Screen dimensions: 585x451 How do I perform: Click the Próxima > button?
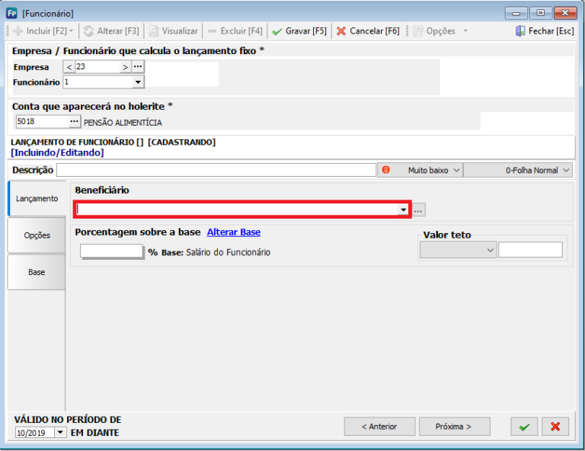[x=455, y=427]
